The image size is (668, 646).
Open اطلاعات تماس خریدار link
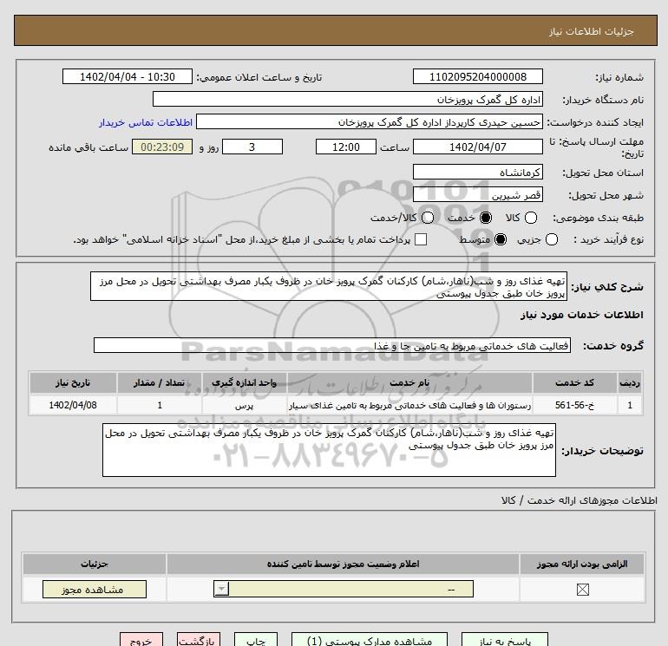coord(146,122)
